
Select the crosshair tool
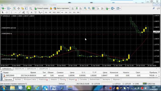tap(7, 12)
